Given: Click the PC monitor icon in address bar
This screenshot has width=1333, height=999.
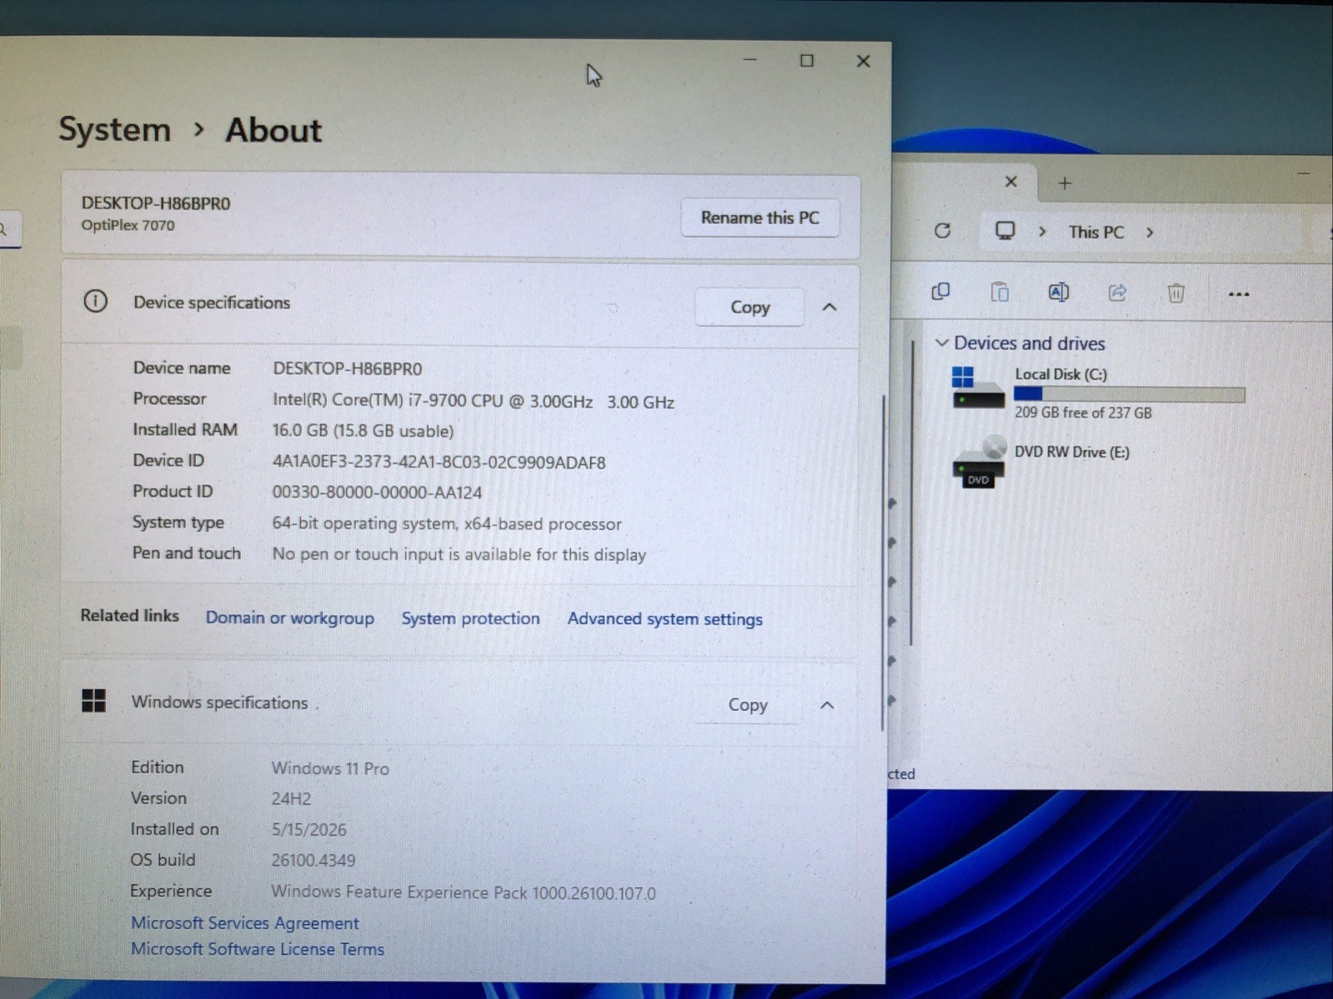Looking at the screenshot, I should (1005, 231).
